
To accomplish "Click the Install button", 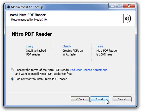I will pos(100,99).
